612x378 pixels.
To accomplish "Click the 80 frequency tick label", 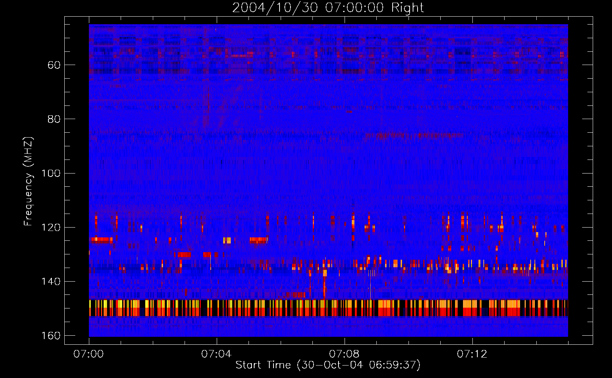I will [x=54, y=119].
